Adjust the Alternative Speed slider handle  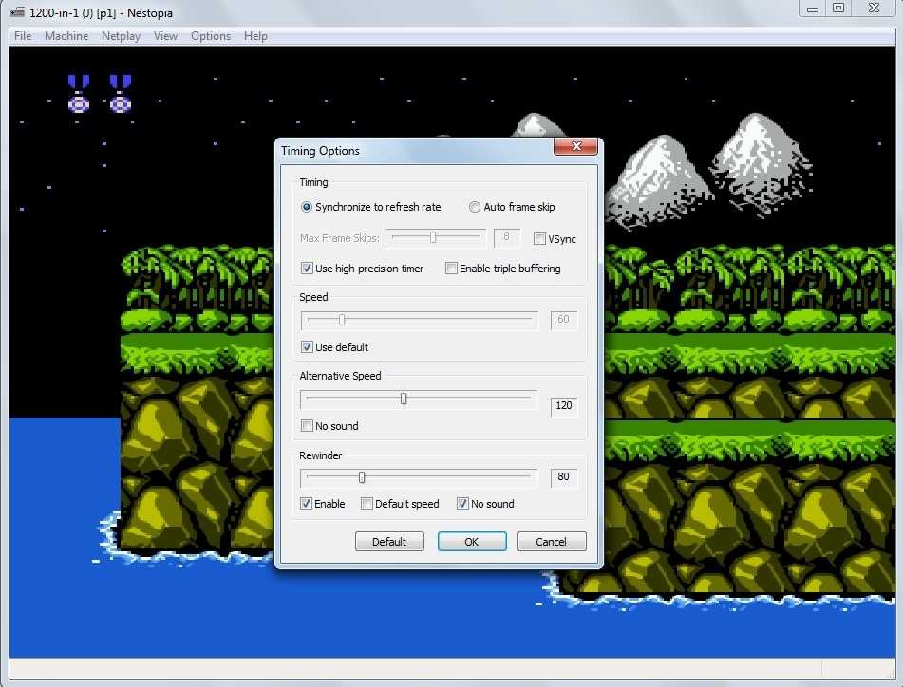pyautogui.click(x=404, y=399)
